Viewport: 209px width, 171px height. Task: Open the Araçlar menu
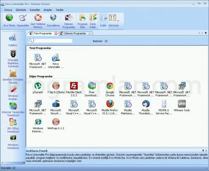point(48,10)
